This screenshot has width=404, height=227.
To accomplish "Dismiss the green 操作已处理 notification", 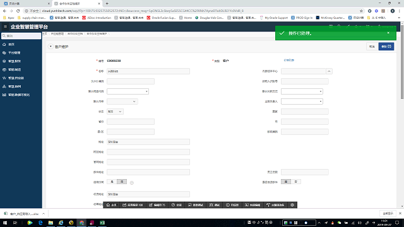I will tap(388, 33).
